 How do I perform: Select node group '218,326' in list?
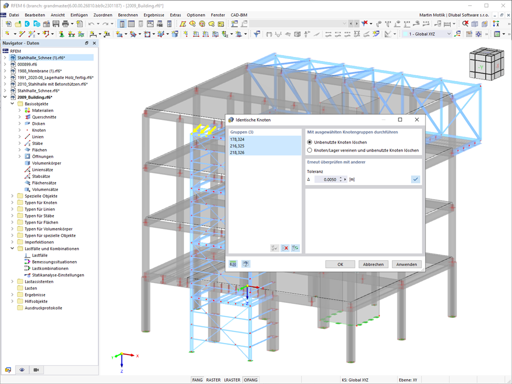[x=265, y=152]
